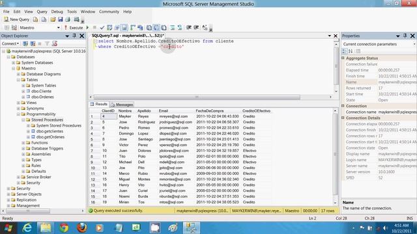417x234 pixels.
Task: Collapse the Maestro database node
Action: pos(13,68)
